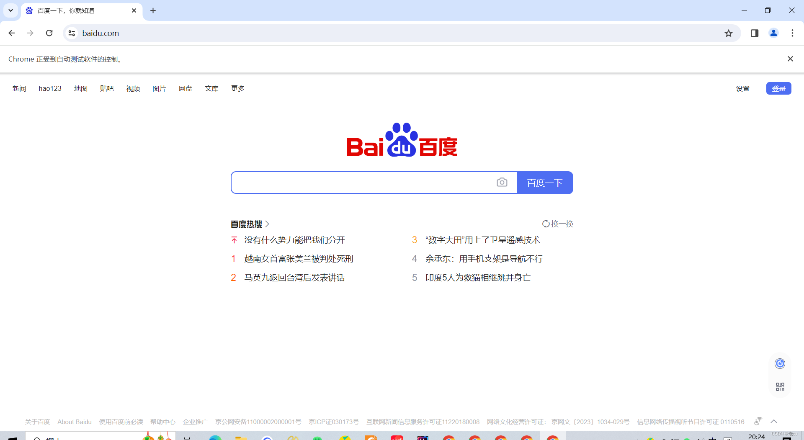Open the Chrome profile avatar

pyautogui.click(x=773, y=33)
